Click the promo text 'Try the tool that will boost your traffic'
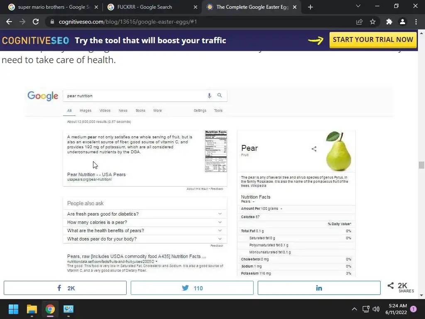425x319 pixels. point(150,40)
